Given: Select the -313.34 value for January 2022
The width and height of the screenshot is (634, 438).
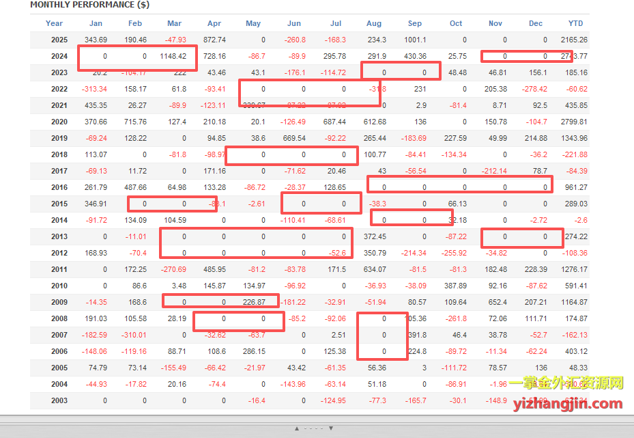Looking at the screenshot, I should 94,89.
